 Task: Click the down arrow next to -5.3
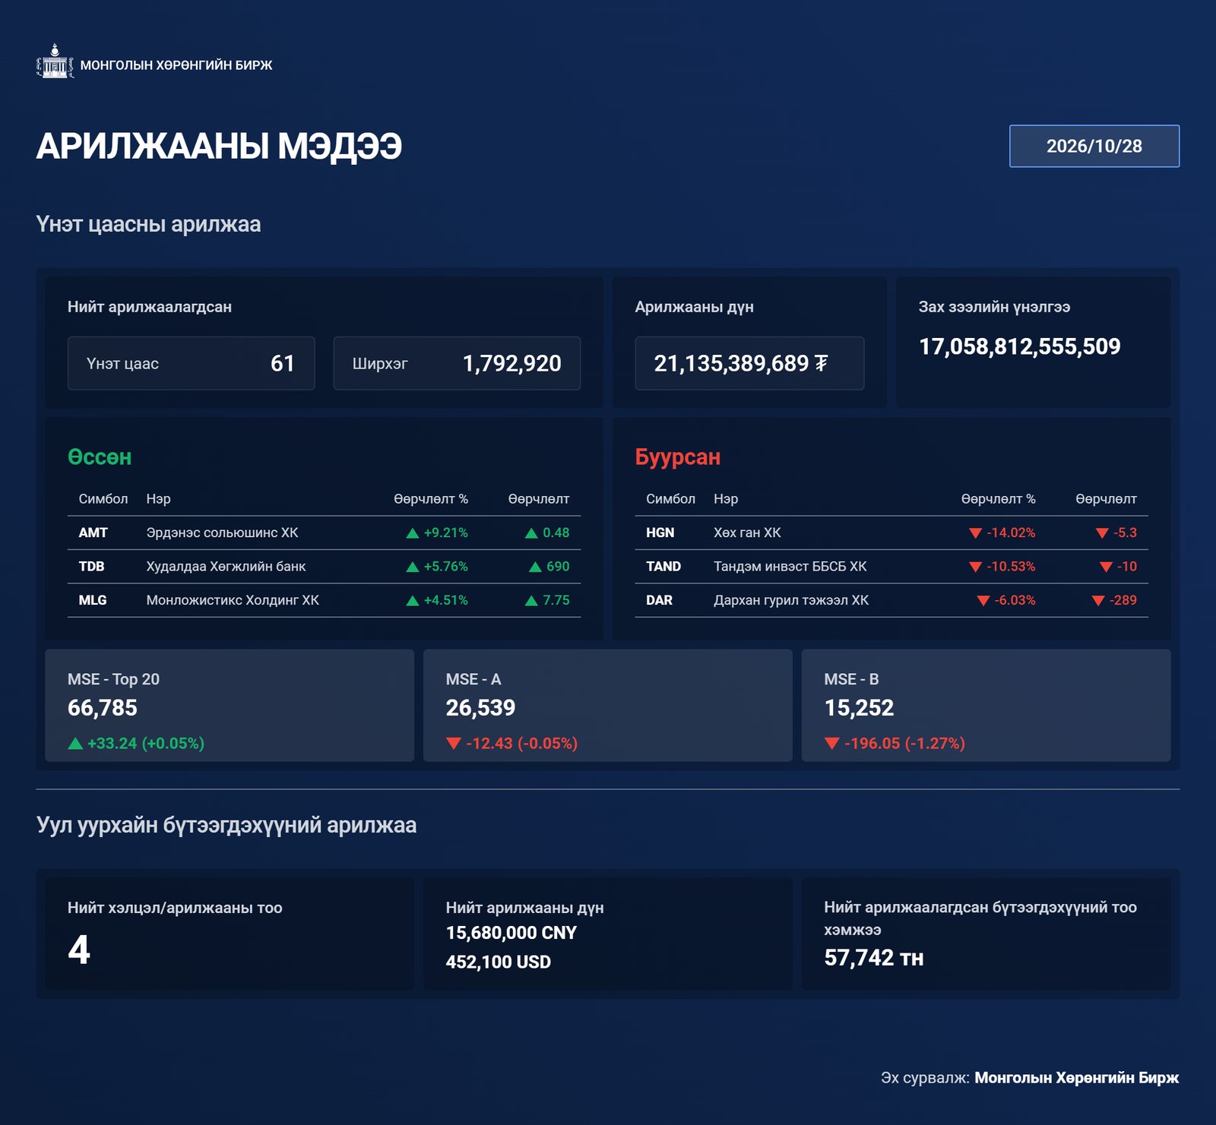[1102, 533]
